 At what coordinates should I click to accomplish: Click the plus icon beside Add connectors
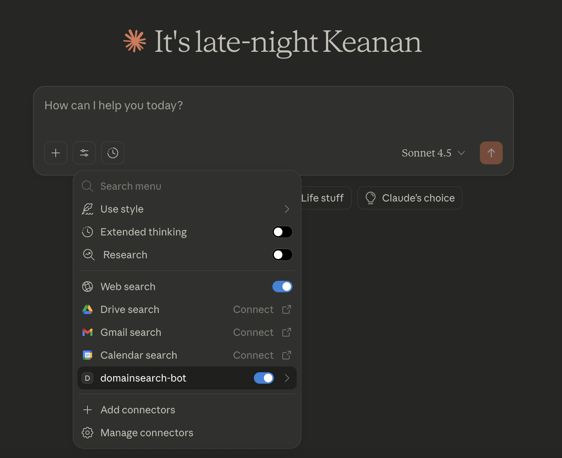click(x=87, y=410)
